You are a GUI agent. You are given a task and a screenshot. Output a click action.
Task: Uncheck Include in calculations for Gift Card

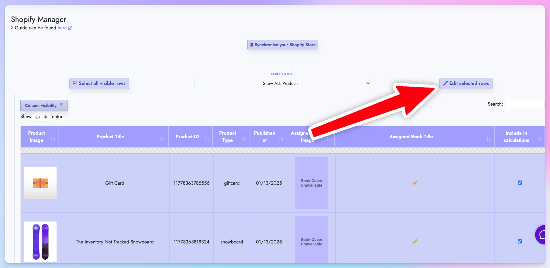point(520,183)
